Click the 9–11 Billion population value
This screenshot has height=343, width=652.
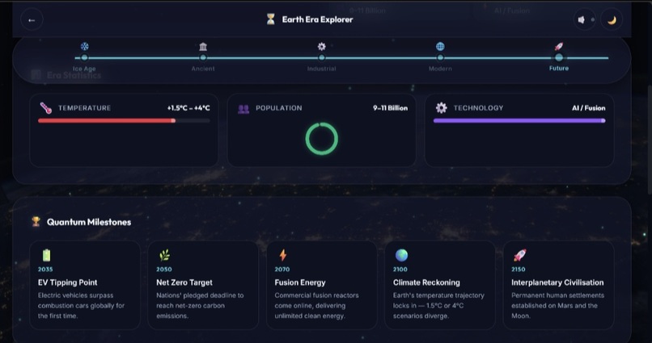(390, 108)
